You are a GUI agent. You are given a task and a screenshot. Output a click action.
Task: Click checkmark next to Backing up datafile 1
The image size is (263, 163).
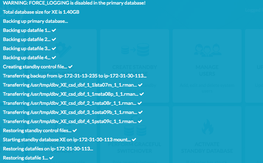[x=54, y=30]
